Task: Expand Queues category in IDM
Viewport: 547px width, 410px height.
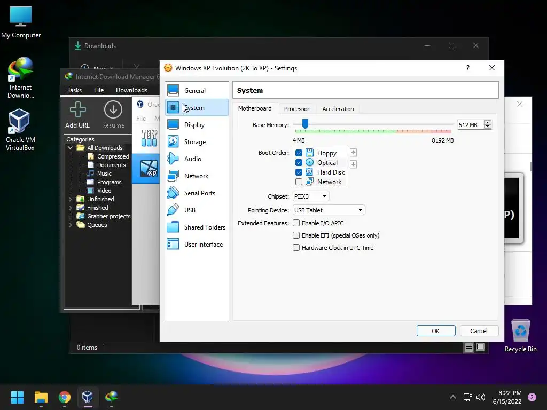Action: (x=70, y=225)
